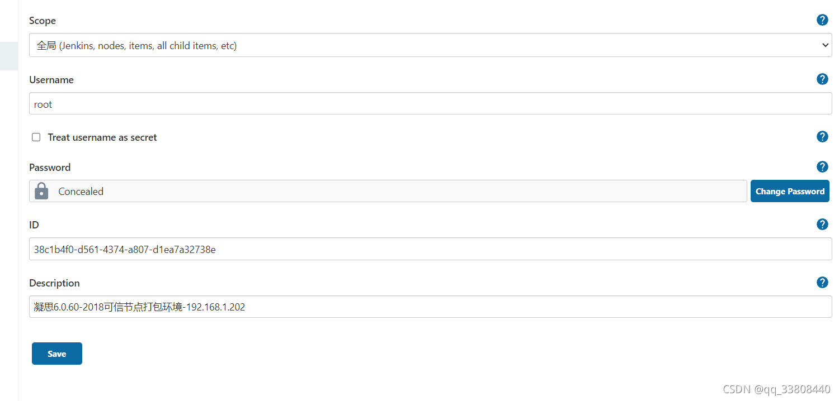Open help for the Password field
Viewport: 839px width, 401px height.
tap(822, 166)
